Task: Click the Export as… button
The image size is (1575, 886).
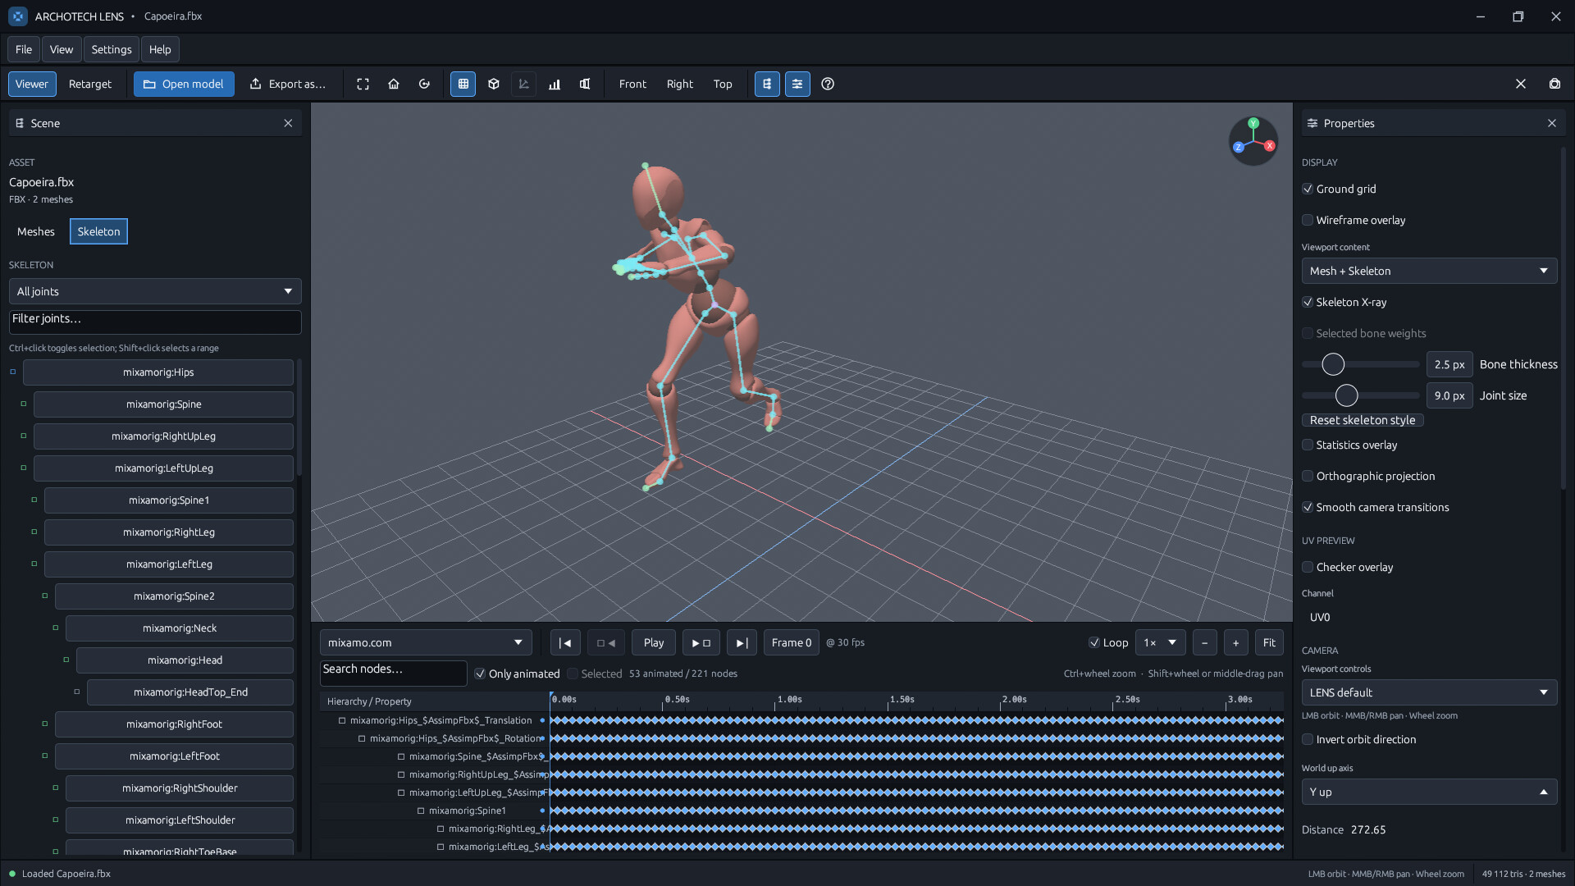Action: [x=288, y=84]
